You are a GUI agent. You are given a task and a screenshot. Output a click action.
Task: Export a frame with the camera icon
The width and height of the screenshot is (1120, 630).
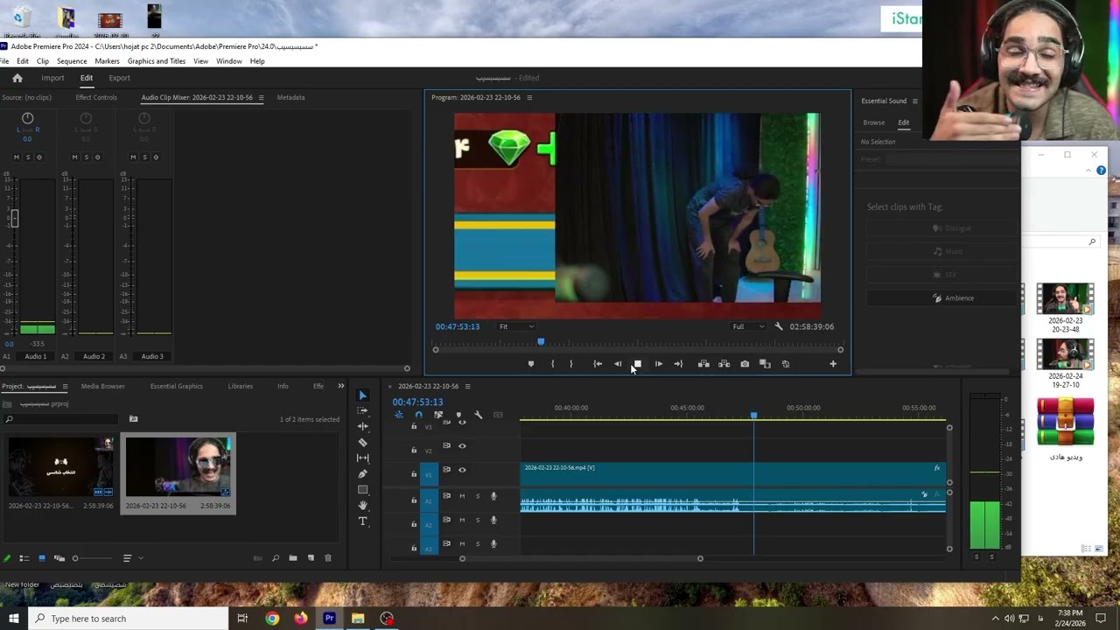(x=745, y=364)
